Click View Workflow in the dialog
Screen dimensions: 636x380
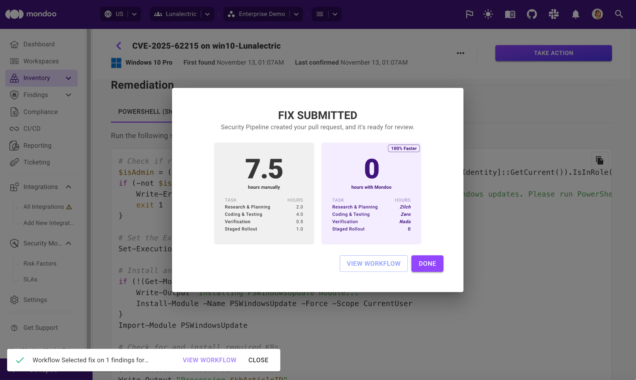[373, 263]
